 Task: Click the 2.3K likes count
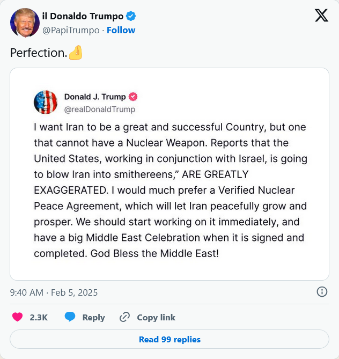39,317
